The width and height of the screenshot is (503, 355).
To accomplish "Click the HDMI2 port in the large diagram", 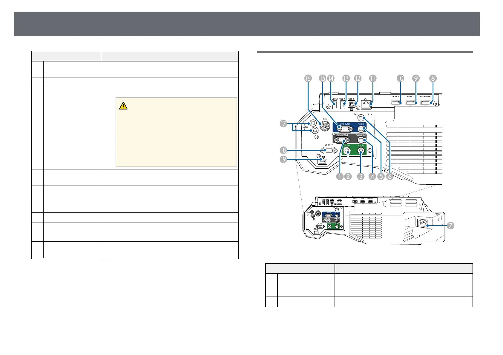I will click(411, 103).
